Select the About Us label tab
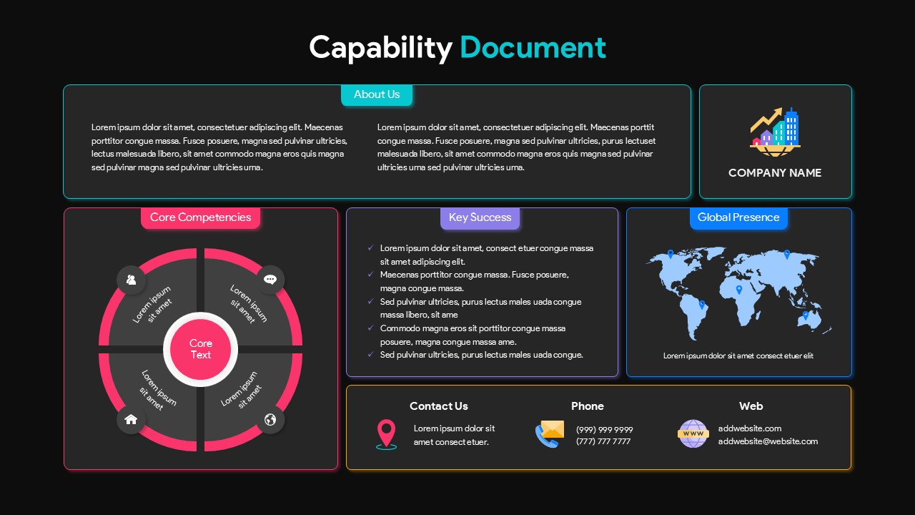Viewport: 915px width, 515px height. 377,94
